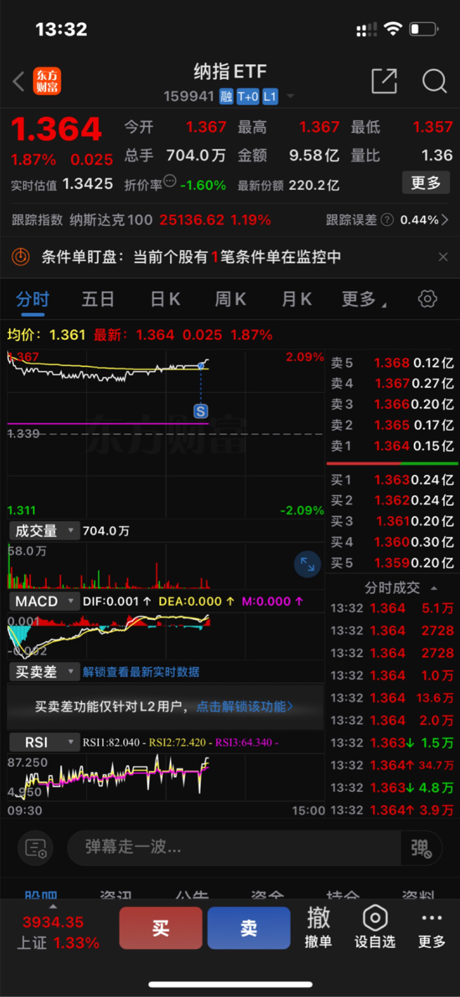Select the 分时 chart tab
The width and height of the screenshot is (460, 997).
[x=32, y=299]
